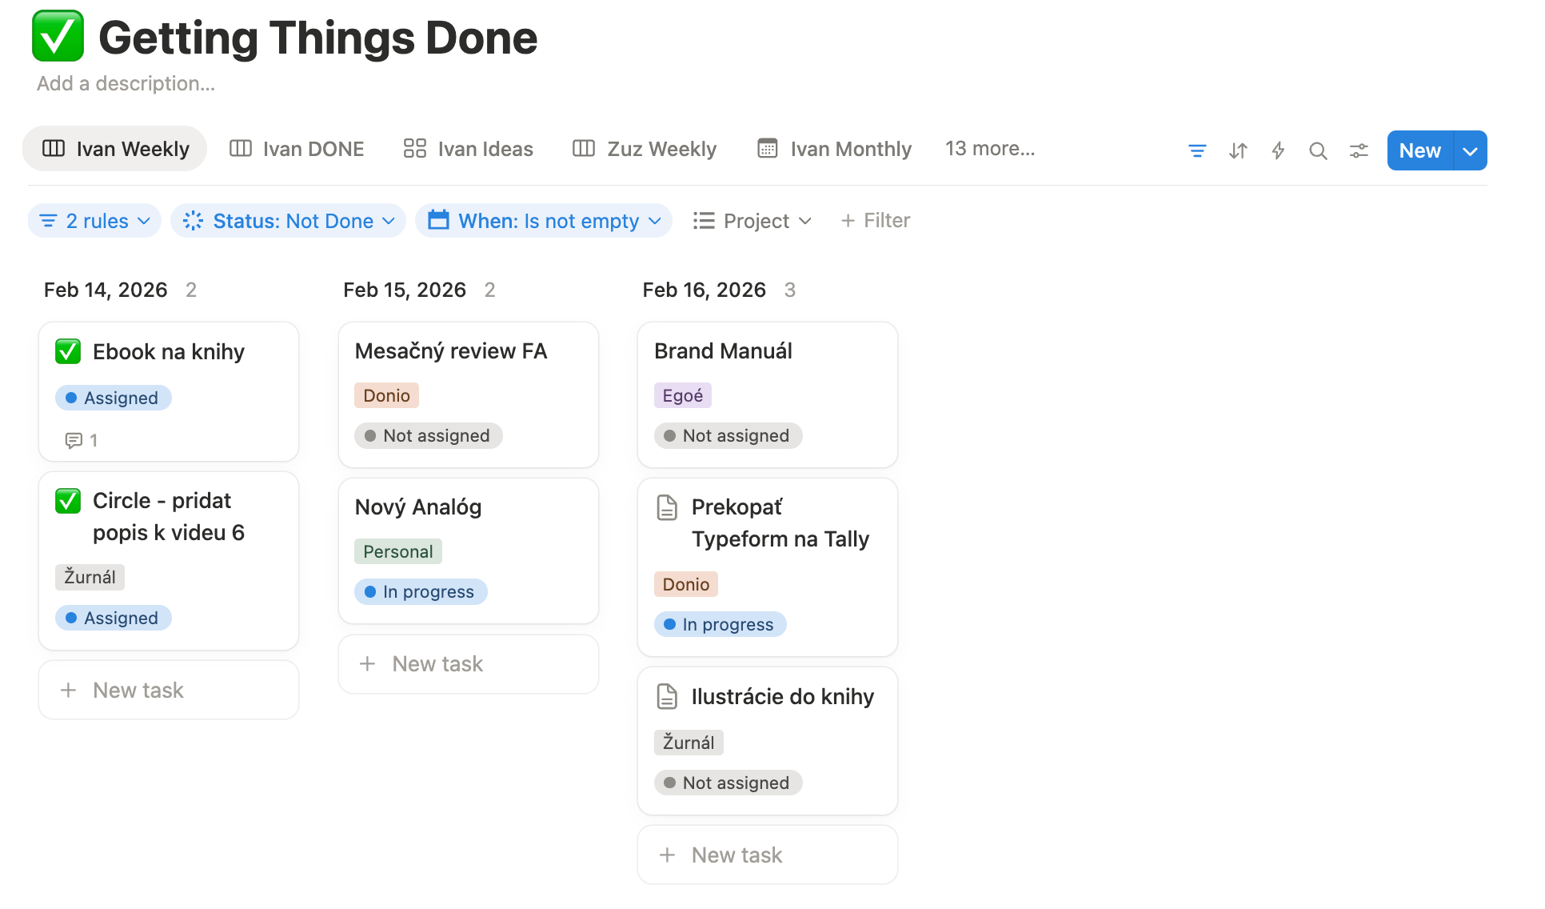The width and height of the screenshot is (1545, 909).
Task: Click the green checkmark page icon in title
Action: click(58, 37)
